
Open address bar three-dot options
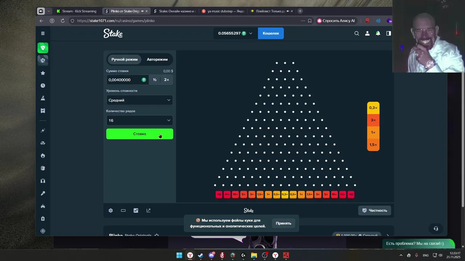pos(303,21)
